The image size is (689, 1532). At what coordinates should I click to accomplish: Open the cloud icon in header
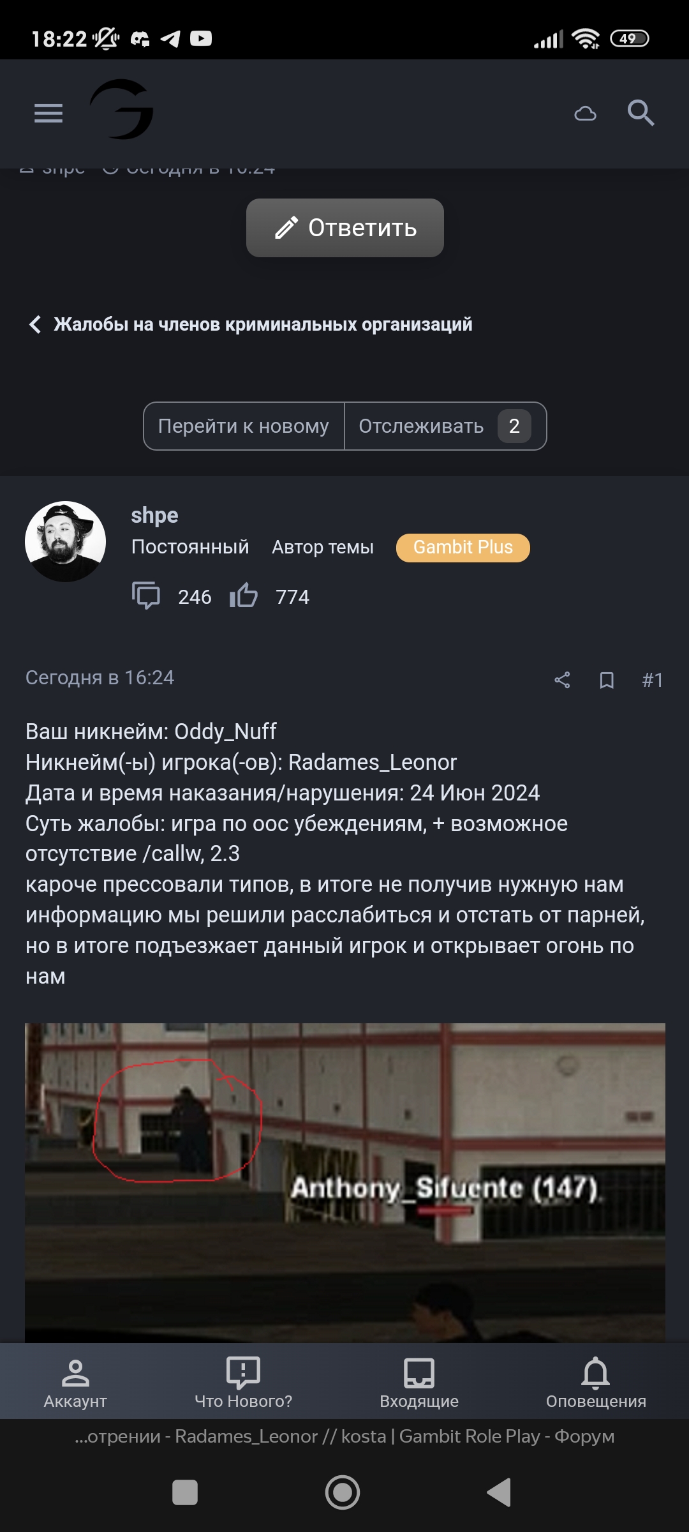[585, 114]
